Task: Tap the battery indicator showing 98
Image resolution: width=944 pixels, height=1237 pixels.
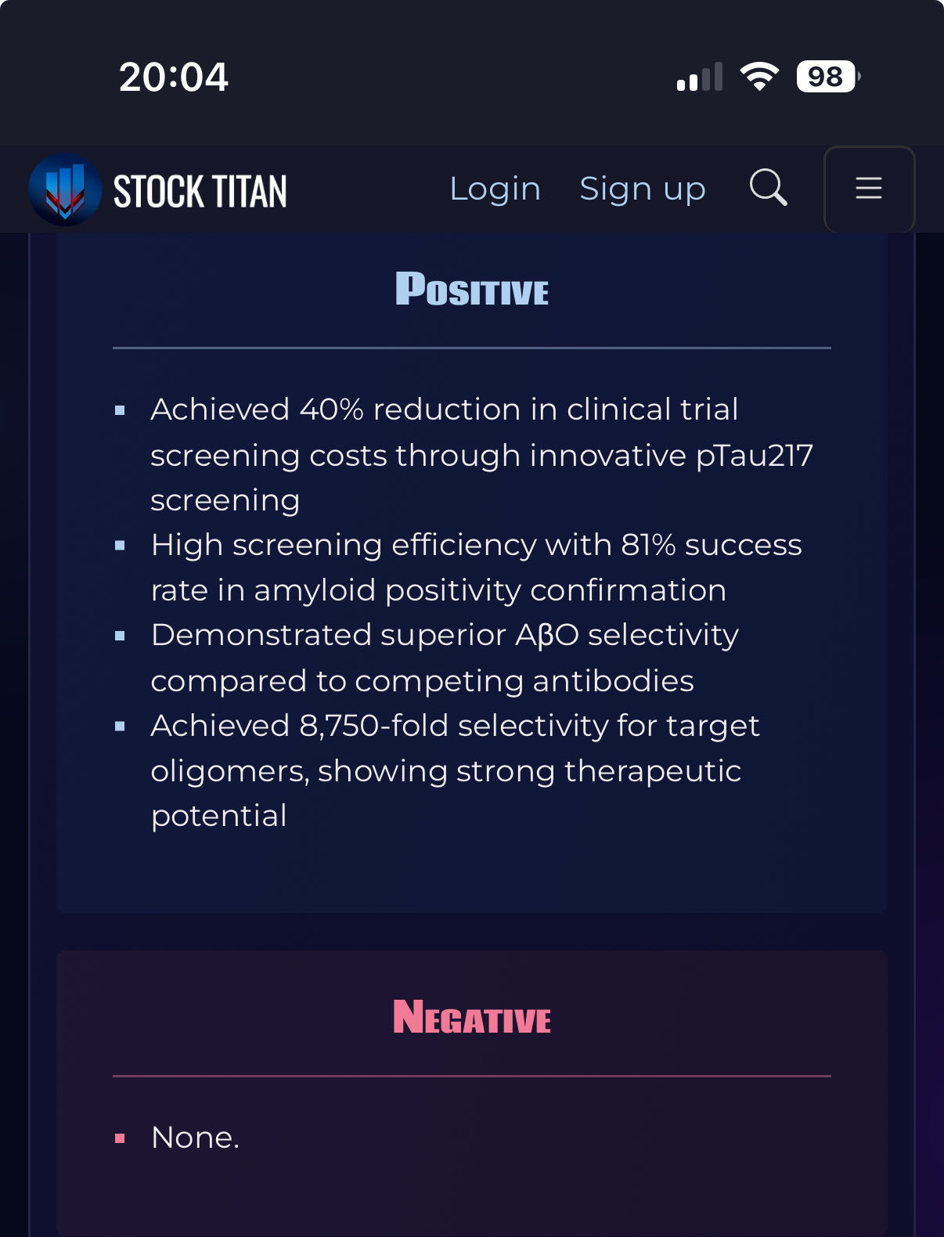Action: tap(828, 77)
